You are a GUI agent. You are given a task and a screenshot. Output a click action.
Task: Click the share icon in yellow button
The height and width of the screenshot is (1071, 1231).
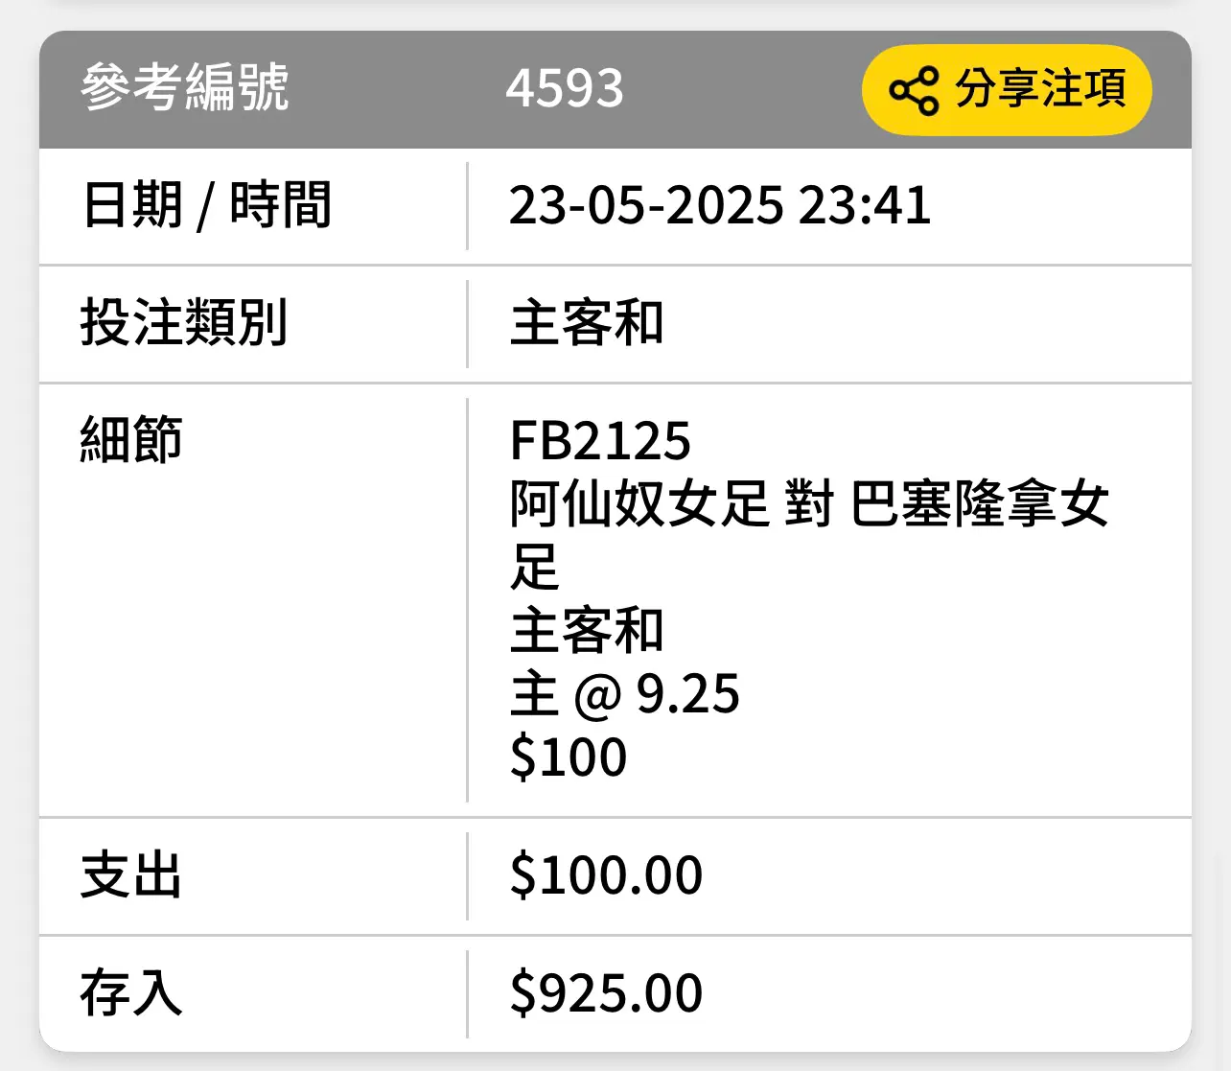pyautogui.click(x=914, y=90)
